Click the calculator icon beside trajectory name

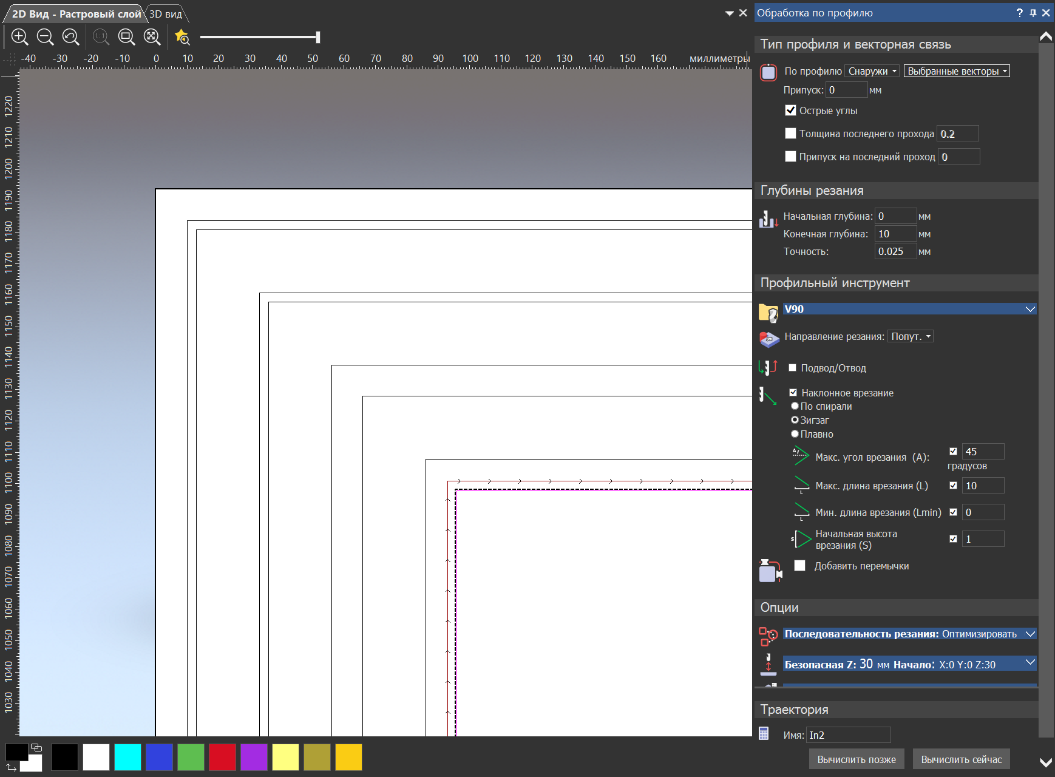(x=764, y=734)
